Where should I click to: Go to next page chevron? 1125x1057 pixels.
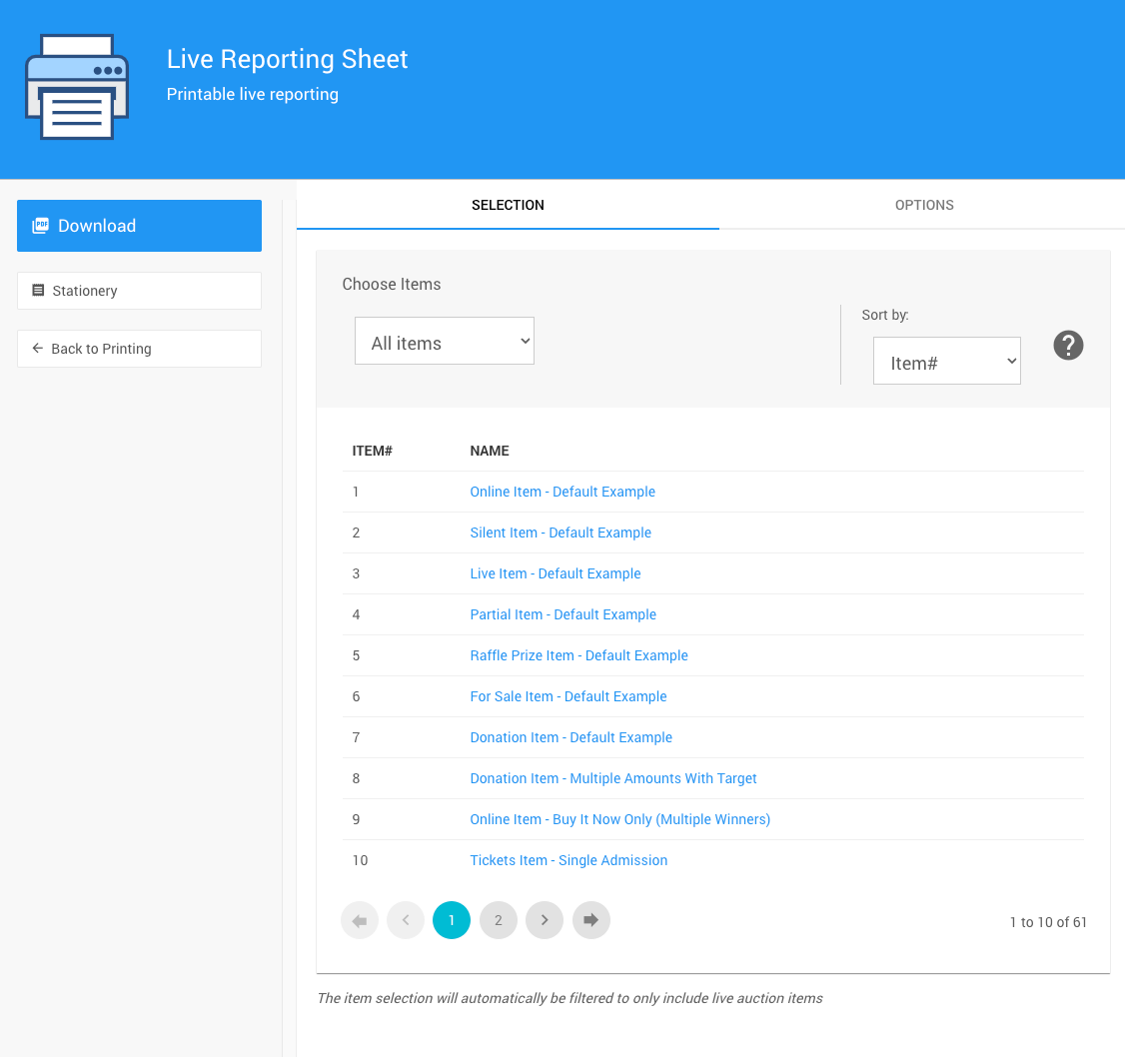pos(545,920)
